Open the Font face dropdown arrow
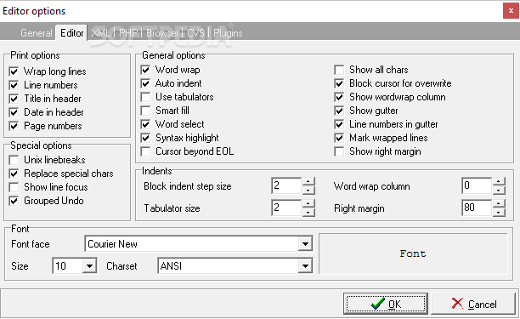 click(x=305, y=244)
